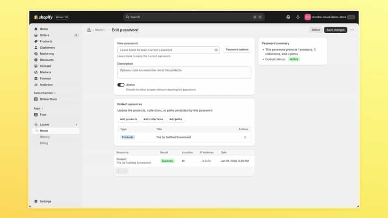Collapse the Locker app menu arrow
Image resolution: width=388 pixels, height=218 pixels.
(x=76, y=124)
